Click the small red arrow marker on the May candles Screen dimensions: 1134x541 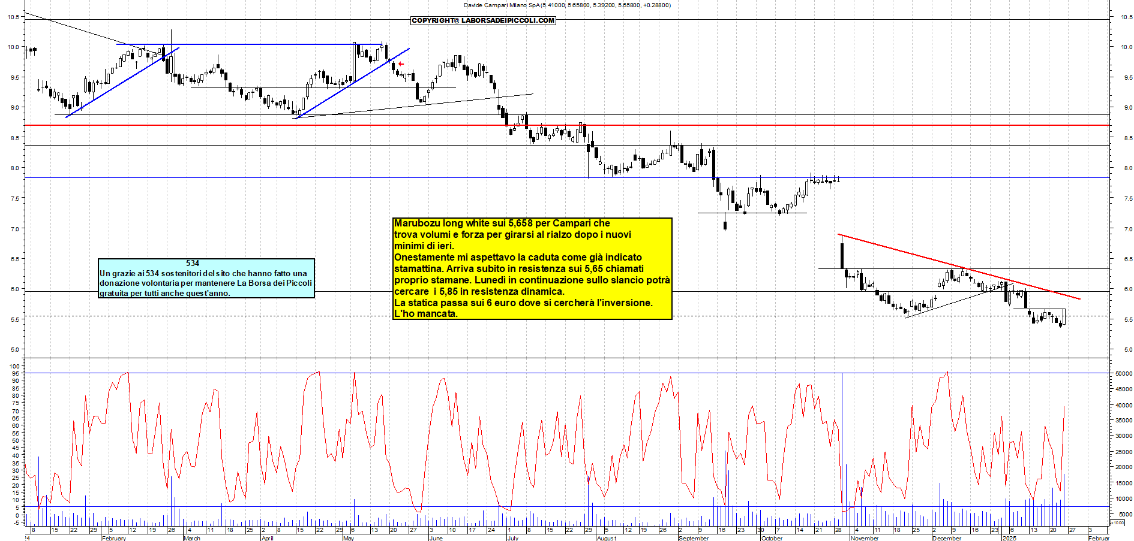[401, 64]
